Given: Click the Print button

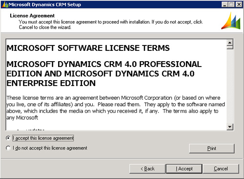Looking at the screenshot, I should pyautogui.click(x=212, y=149).
